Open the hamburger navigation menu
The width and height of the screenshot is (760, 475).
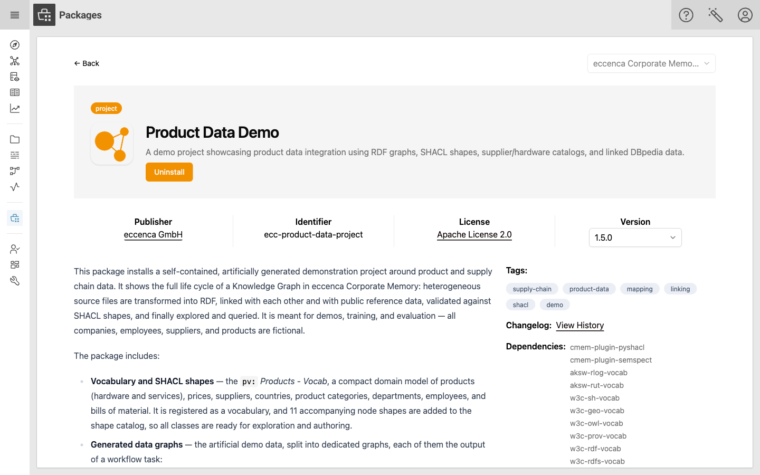click(x=15, y=15)
